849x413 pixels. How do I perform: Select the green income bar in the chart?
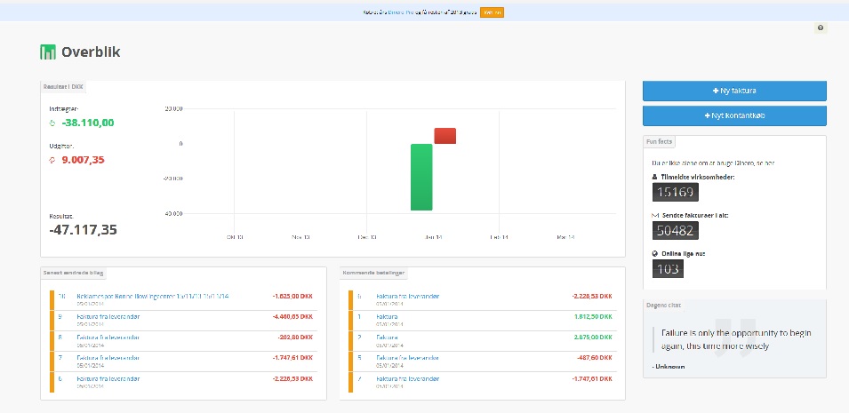coord(421,177)
